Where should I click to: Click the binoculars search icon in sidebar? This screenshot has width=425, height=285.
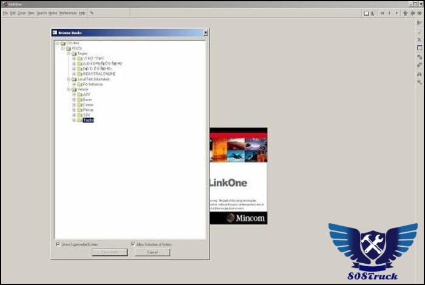coord(419,73)
